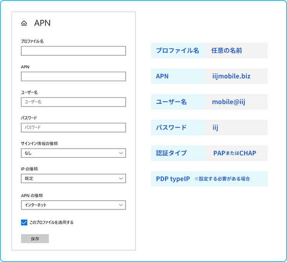Open the APN の種類 dropdown showing インターネット
Viewport: 287px width, 262px height.
tap(73, 205)
